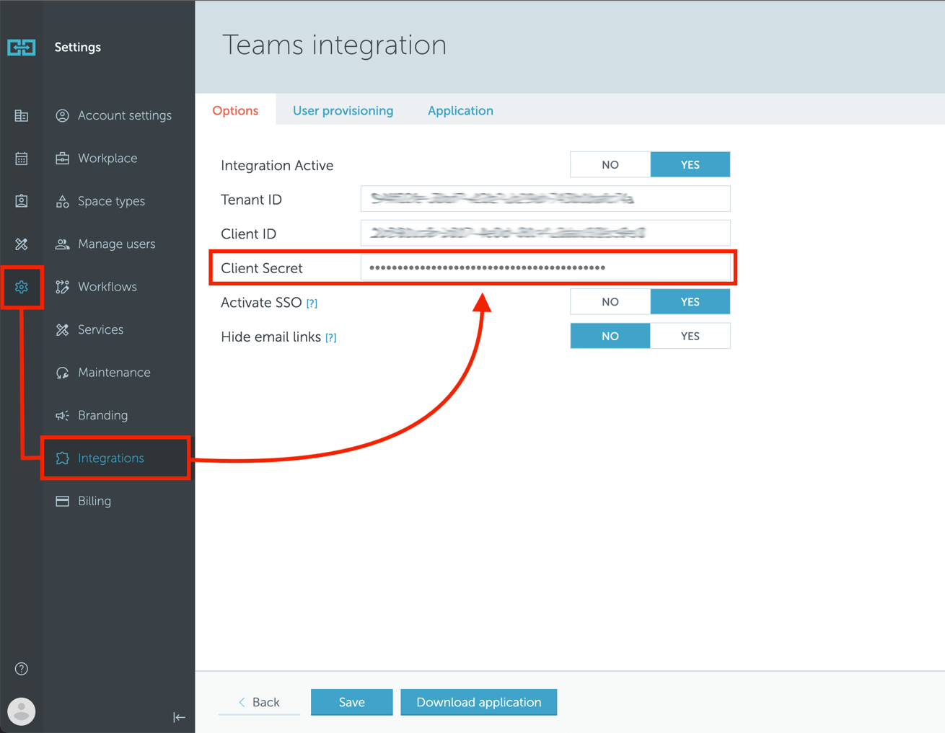945x733 pixels.
Task: Open the Application tab
Action: pyautogui.click(x=460, y=110)
